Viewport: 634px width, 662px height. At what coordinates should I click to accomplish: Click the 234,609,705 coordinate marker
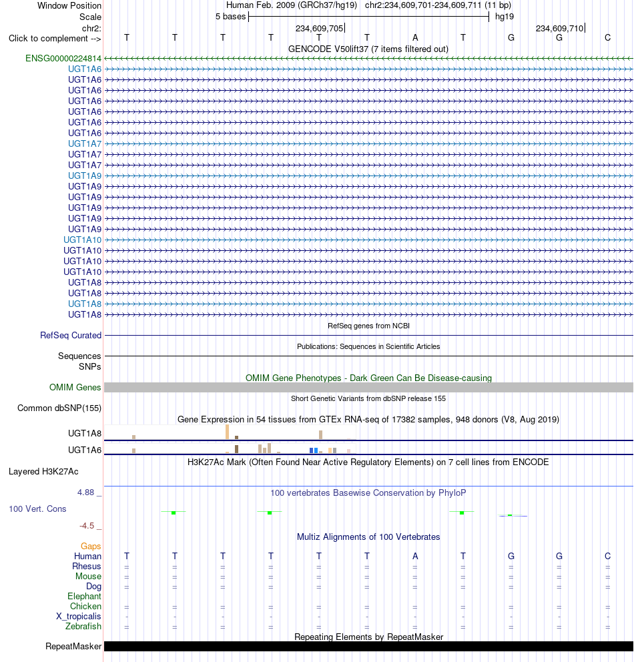[x=320, y=28]
